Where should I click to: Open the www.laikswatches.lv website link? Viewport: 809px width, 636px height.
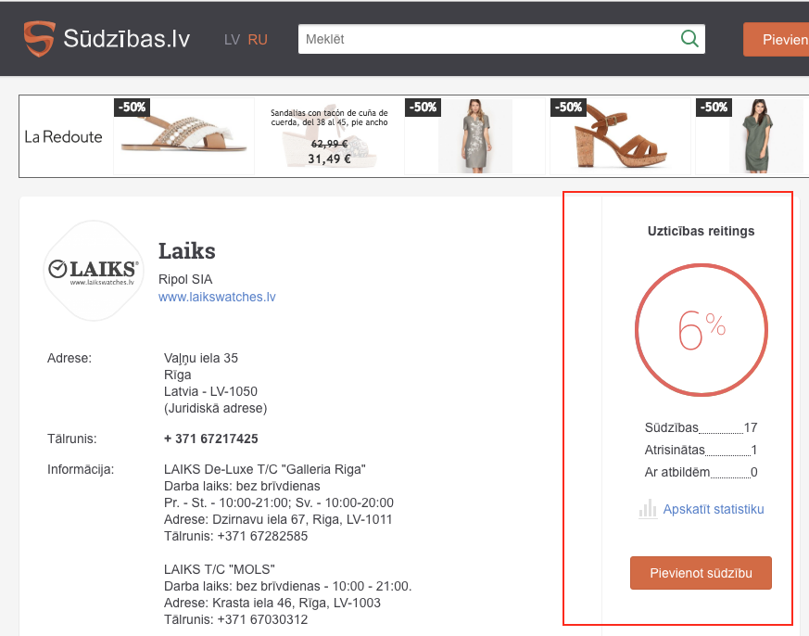point(217,298)
